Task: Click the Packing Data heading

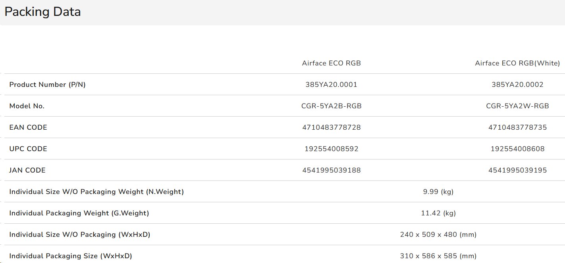Action: (x=42, y=12)
